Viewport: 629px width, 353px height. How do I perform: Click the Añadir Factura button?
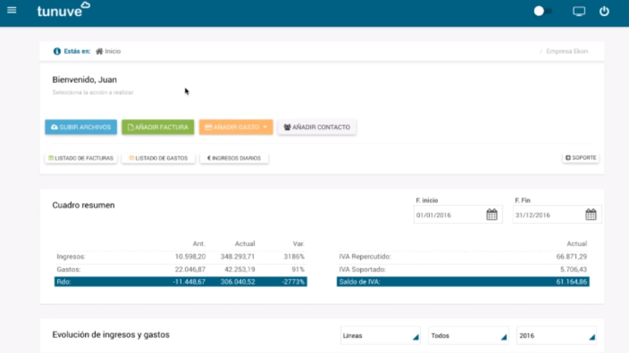(x=158, y=127)
